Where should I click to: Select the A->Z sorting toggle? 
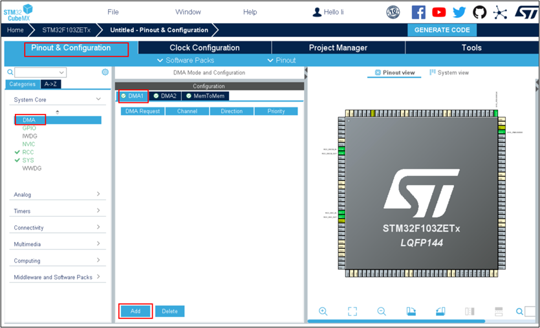(50, 84)
